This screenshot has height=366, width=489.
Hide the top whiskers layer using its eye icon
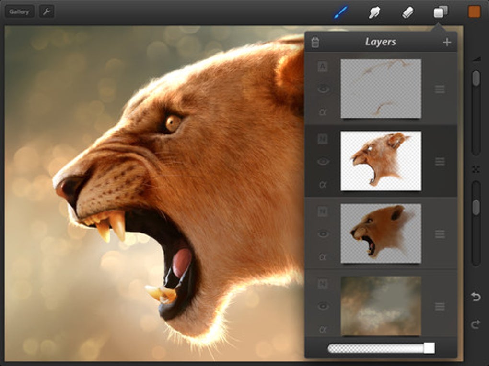pos(323,89)
